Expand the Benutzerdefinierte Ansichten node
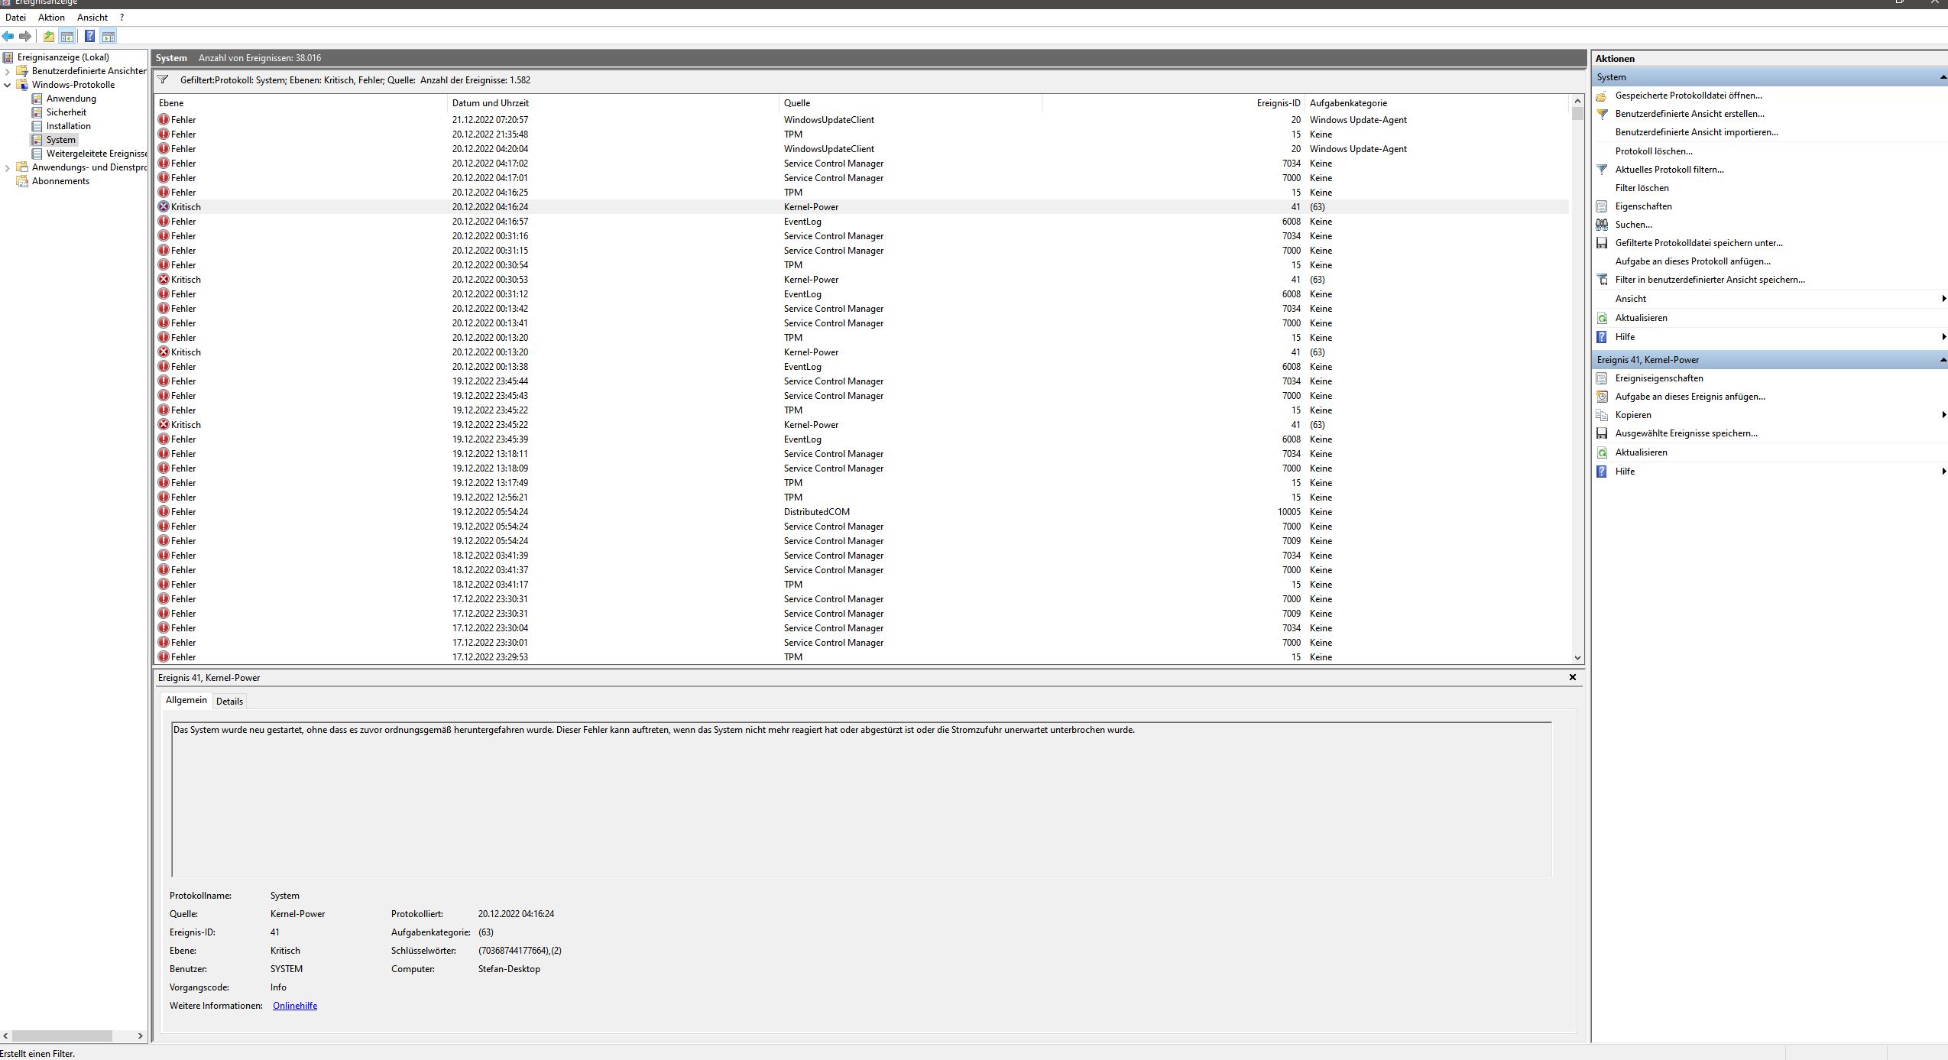This screenshot has width=1948, height=1060. click(x=8, y=71)
